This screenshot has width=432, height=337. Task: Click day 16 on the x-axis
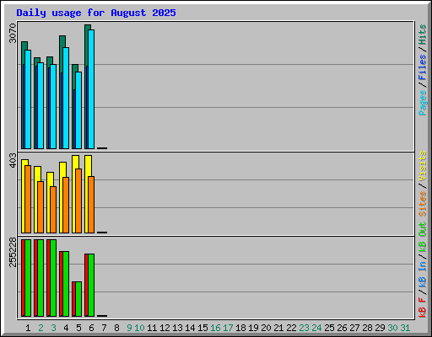215,328
